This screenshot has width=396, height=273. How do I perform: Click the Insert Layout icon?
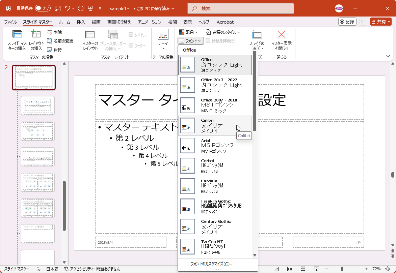pyautogui.click(x=36, y=35)
